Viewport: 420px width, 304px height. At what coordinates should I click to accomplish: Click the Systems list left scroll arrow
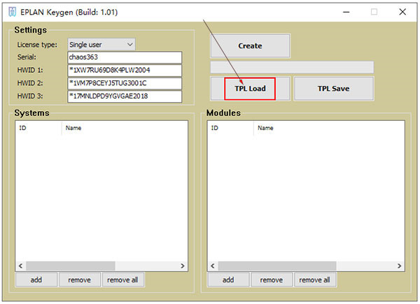(20, 266)
